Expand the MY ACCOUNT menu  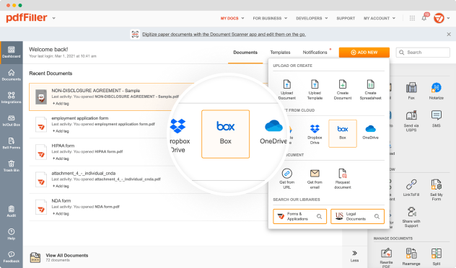(x=380, y=18)
